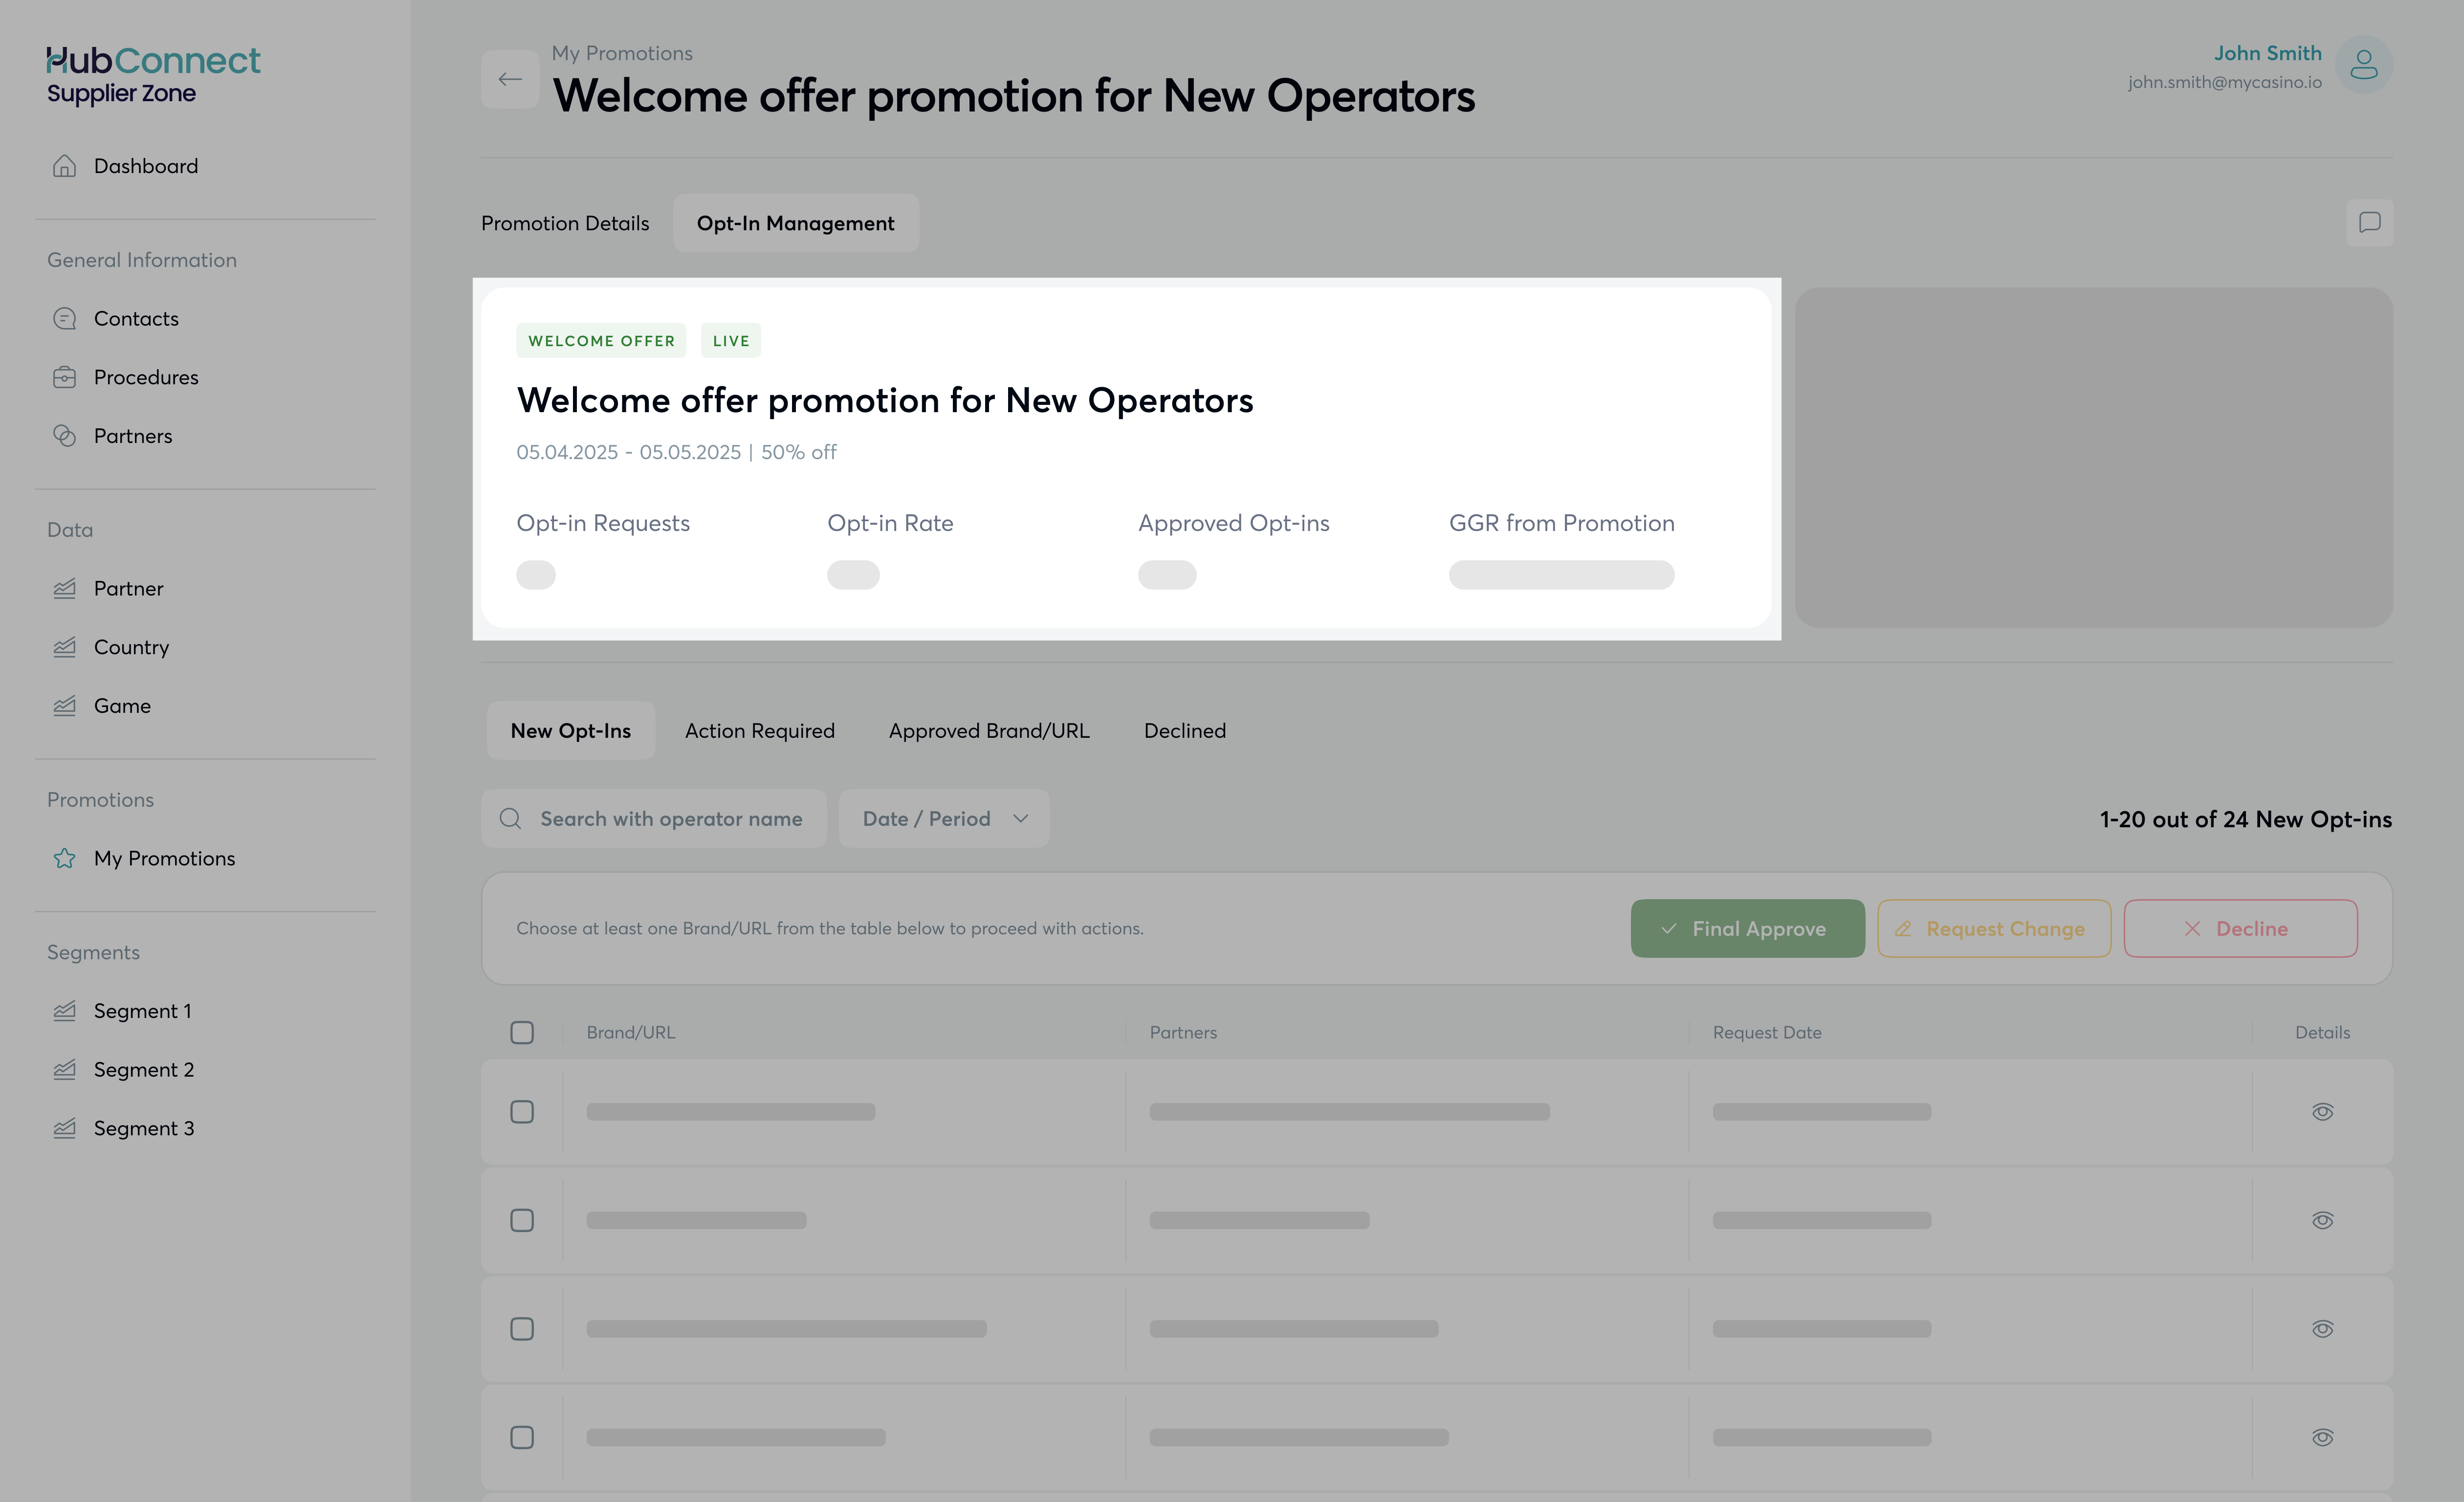
Task: Focus the operator name search field
Action: (670, 819)
